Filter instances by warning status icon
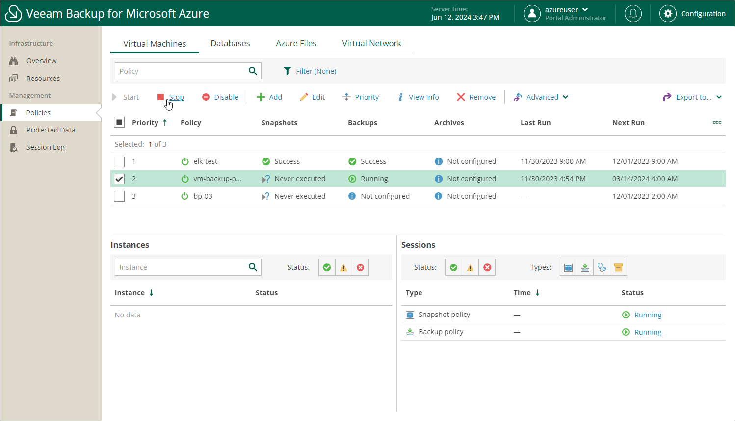This screenshot has width=735, height=421. coord(343,268)
